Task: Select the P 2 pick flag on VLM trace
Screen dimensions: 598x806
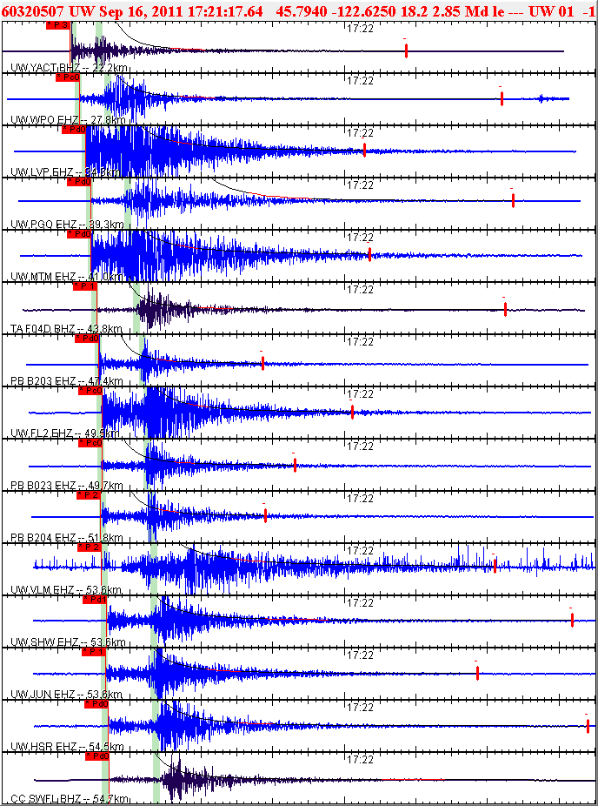Action: click(90, 547)
